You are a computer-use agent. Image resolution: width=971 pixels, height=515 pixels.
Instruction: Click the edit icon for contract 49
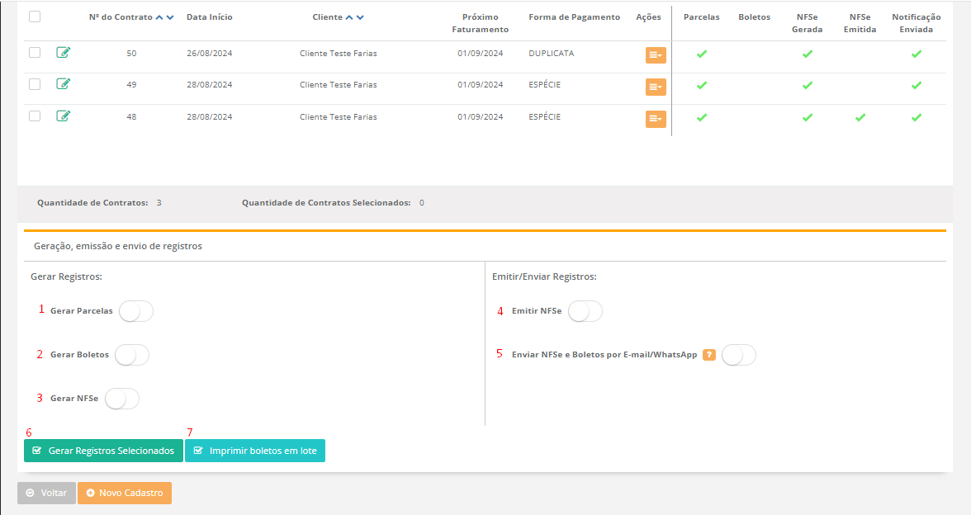(64, 84)
